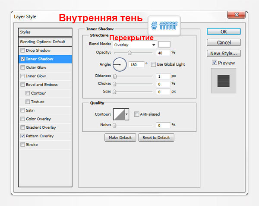Click the Angle value field
The image size is (259, 206).
coord(136,64)
